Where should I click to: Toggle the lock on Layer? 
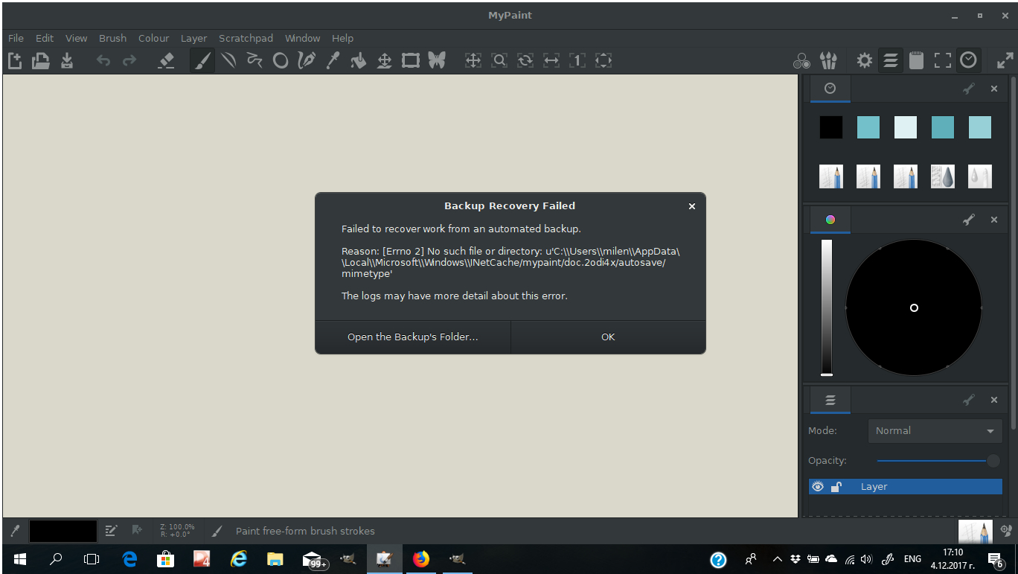click(x=836, y=486)
